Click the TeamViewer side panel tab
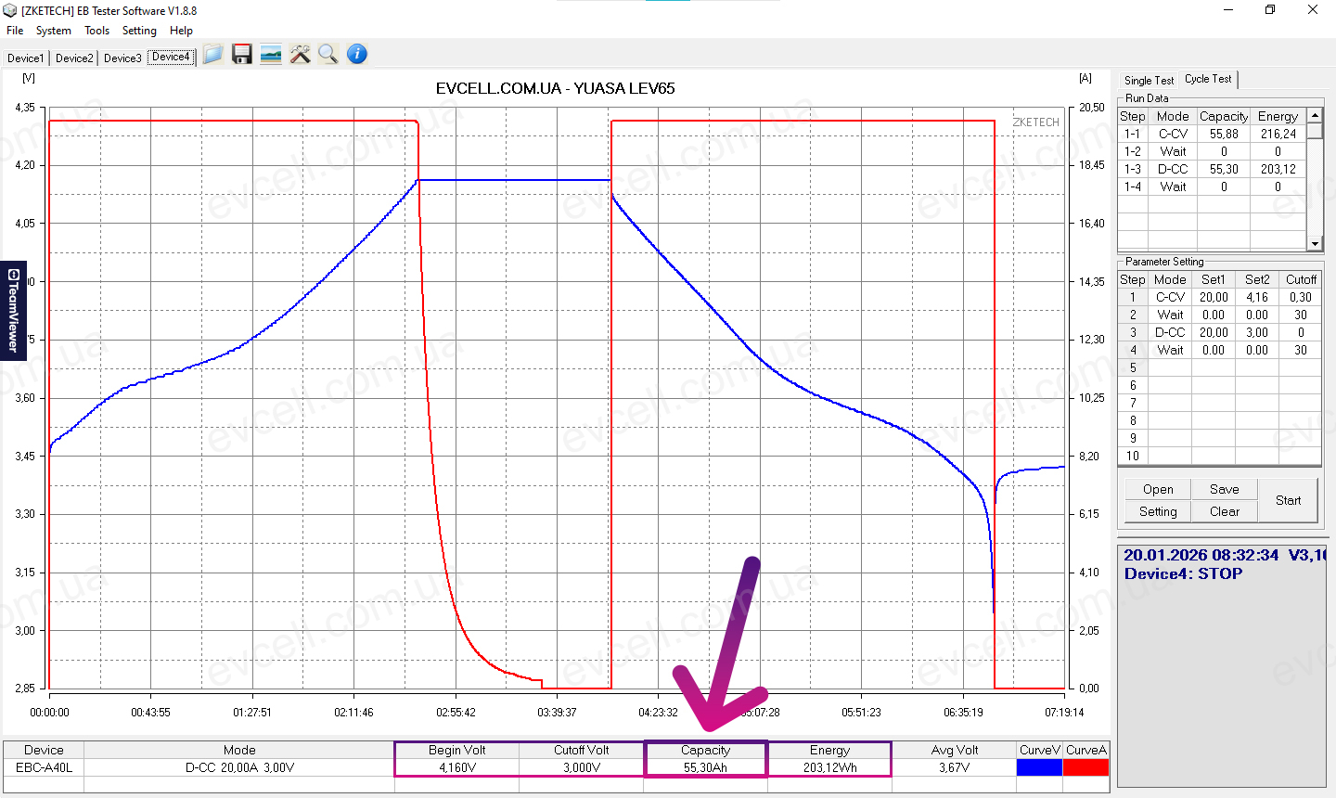This screenshot has height=798, width=1336. (13, 310)
